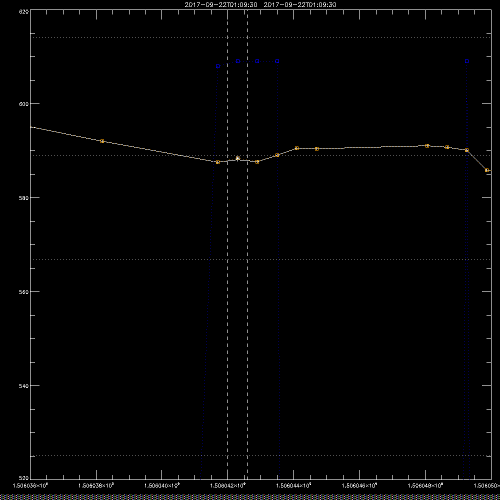Click the second dashed vertical line
The height and width of the screenshot is (500, 500).
tap(248, 244)
